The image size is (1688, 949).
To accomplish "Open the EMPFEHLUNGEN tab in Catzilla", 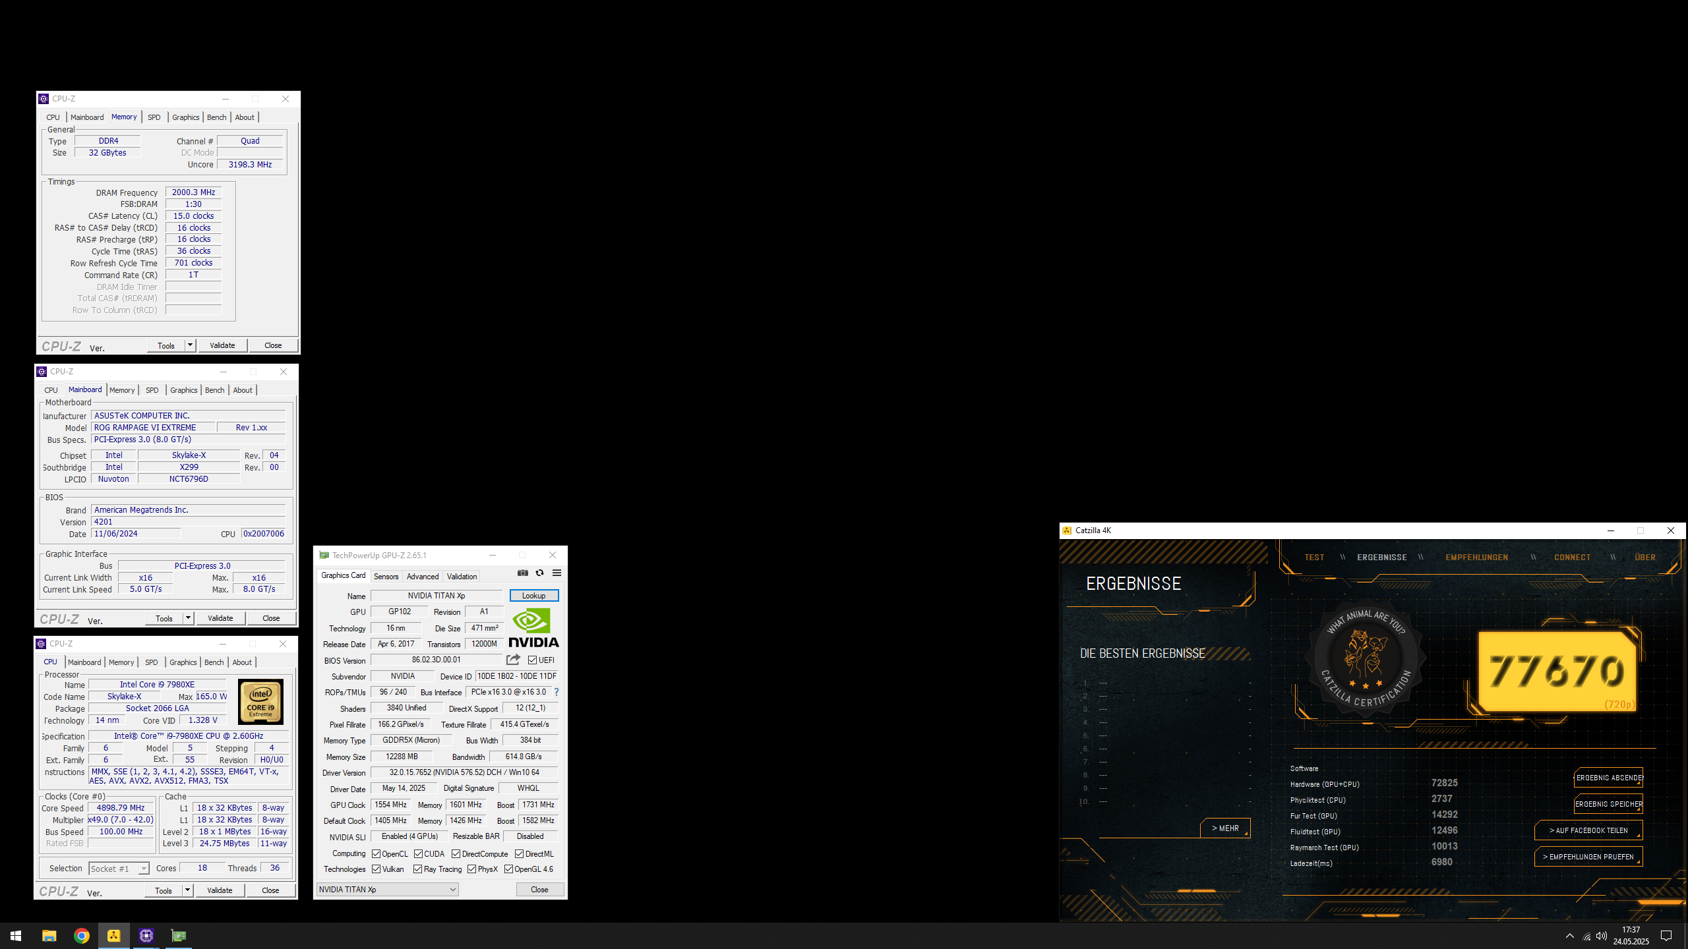I will click(x=1477, y=557).
